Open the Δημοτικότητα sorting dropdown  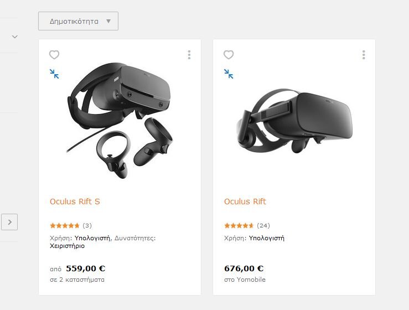[78, 21]
